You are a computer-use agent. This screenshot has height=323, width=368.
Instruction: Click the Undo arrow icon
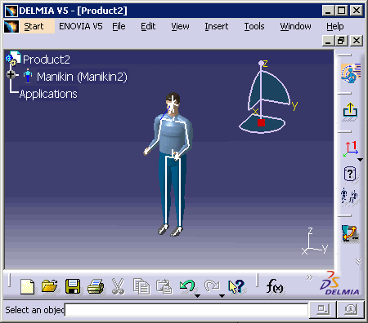pyautogui.click(x=187, y=286)
